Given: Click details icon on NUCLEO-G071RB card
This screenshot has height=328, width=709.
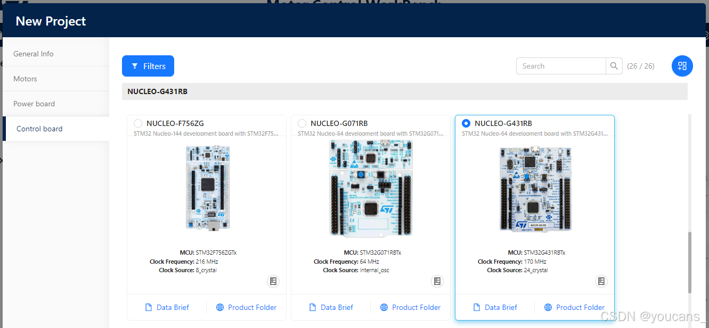Looking at the screenshot, I should pyautogui.click(x=437, y=281).
